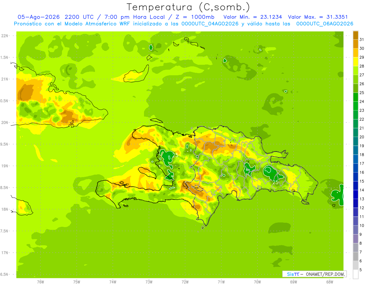Image resolution: width=370 pixels, height=286 pixels.
Task: Click the title 'Temperatura (C,somb.)'
Action: pyautogui.click(x=188, y=7)
